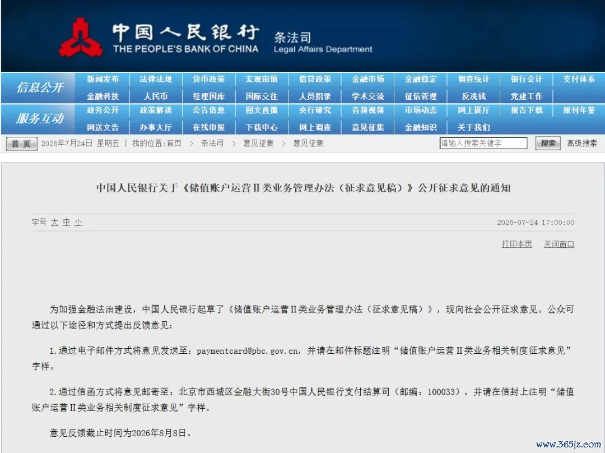Select 网上调查 menu item
The height and width of the screenshot is (453, 605).
tap(315, 127)
